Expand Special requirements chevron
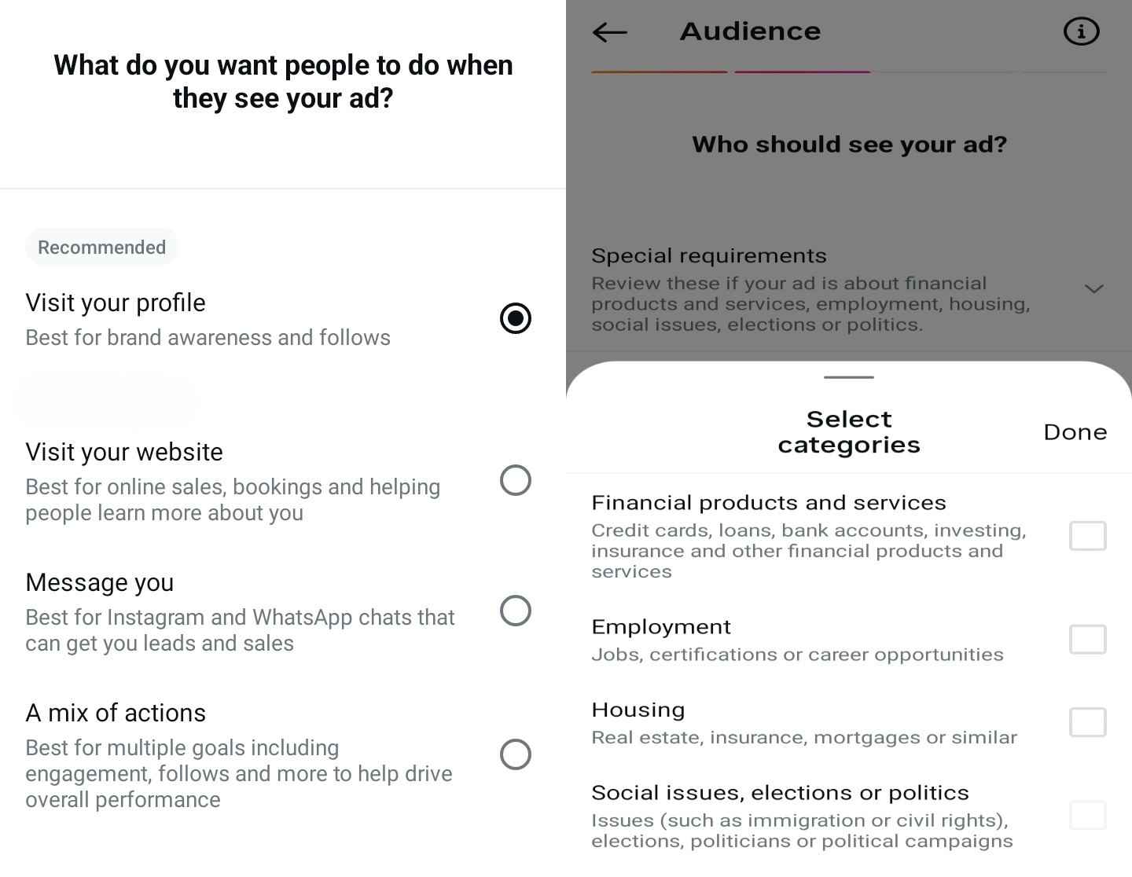 point(1093,289)
